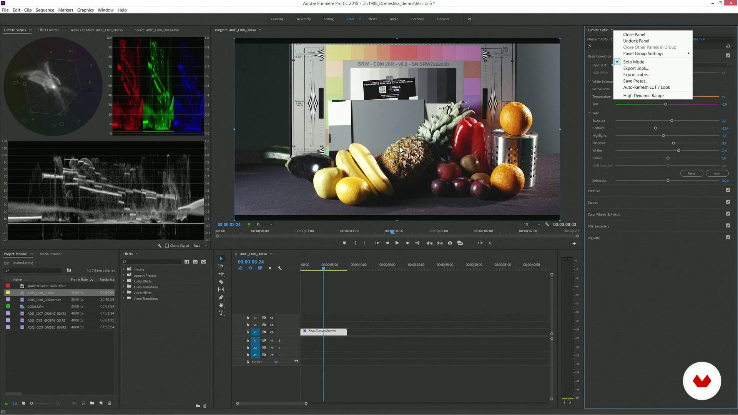
Task: Add a marker in the Program monitor
Action: pyautogui.click(x=344, y=243)
